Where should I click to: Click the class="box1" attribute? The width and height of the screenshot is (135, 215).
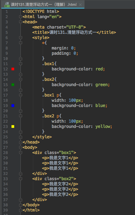59,153
